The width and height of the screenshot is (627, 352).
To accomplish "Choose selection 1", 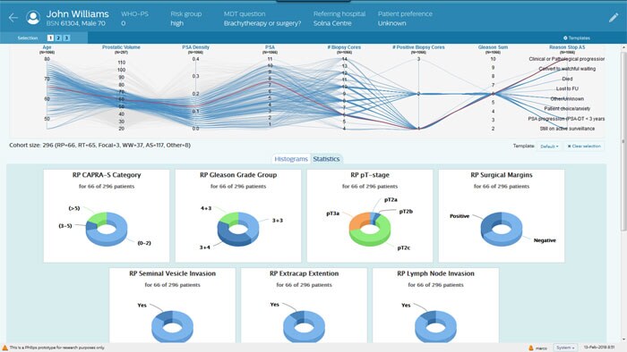I will coord(50,38).
